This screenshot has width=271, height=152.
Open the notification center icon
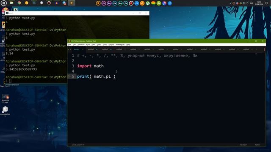click(x=266, y=3)
